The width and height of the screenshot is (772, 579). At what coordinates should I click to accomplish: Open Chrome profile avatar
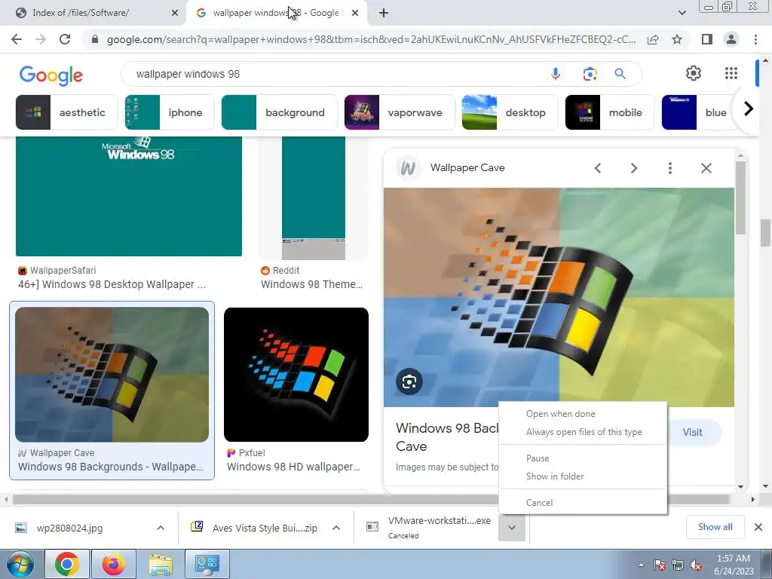tap(731, 39)
